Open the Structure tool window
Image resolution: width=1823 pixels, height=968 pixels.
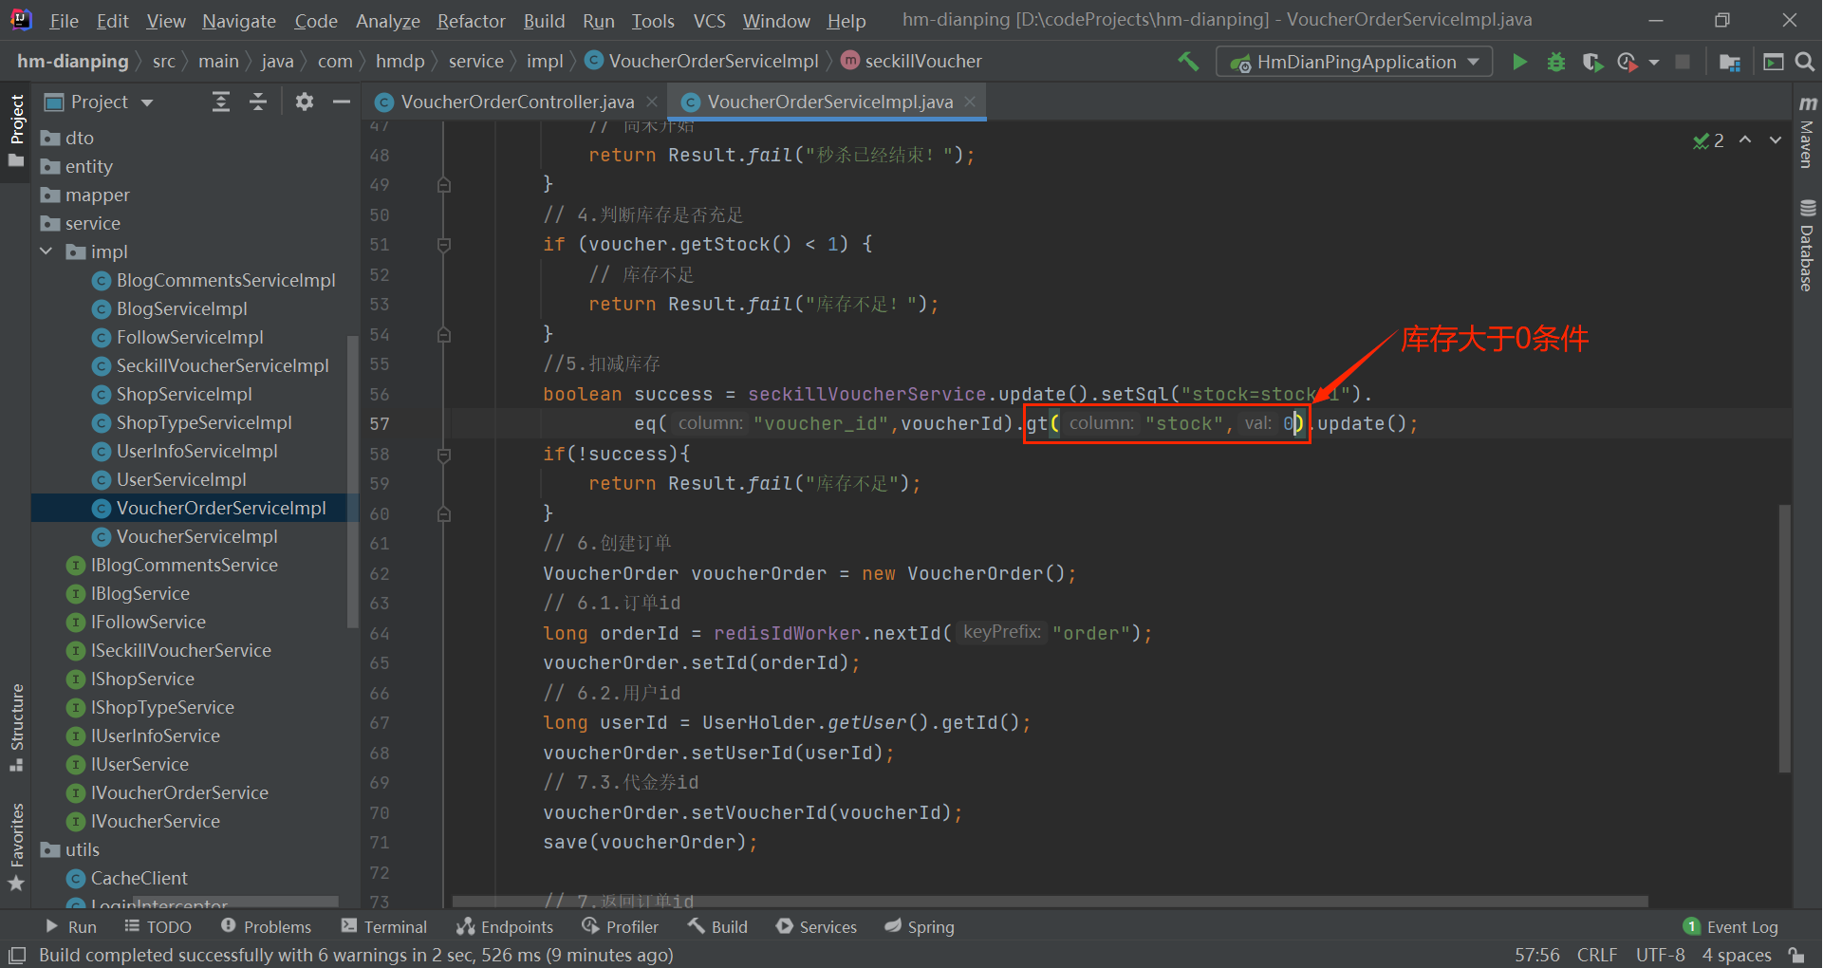(16, 727)
